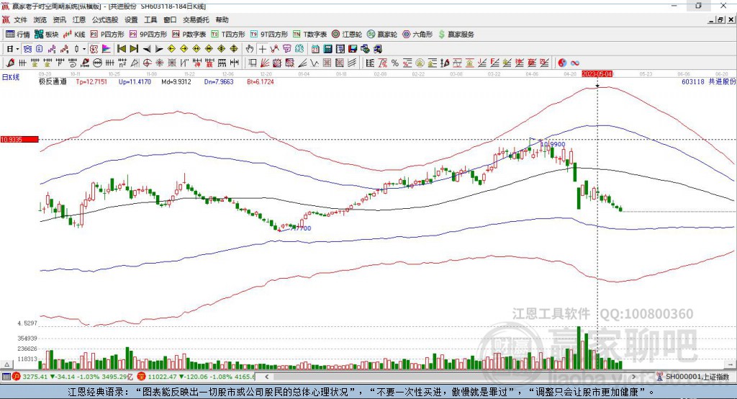This screenshot has width=737, height=399.
Task: Click the Md=9.9312 value
Action: coord(176,82)
